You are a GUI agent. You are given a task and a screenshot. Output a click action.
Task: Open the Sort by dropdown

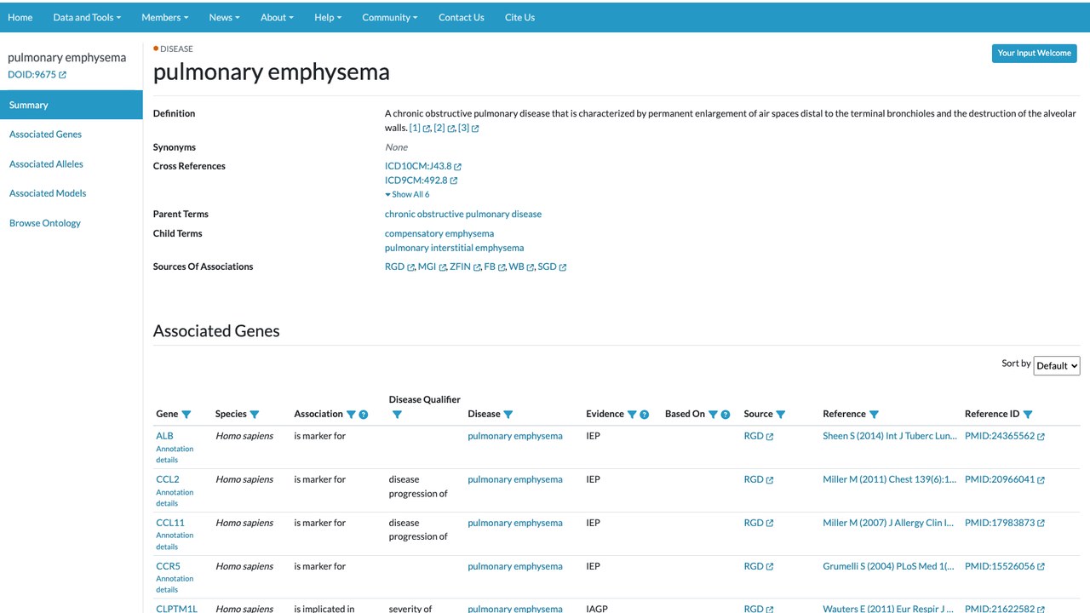click(x=1057, y=365)
